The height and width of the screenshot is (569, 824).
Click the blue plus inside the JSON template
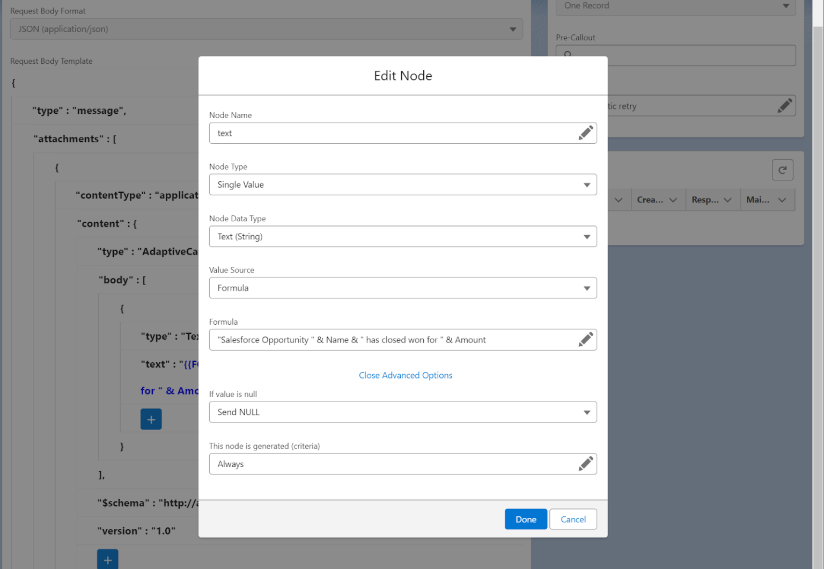151,419
